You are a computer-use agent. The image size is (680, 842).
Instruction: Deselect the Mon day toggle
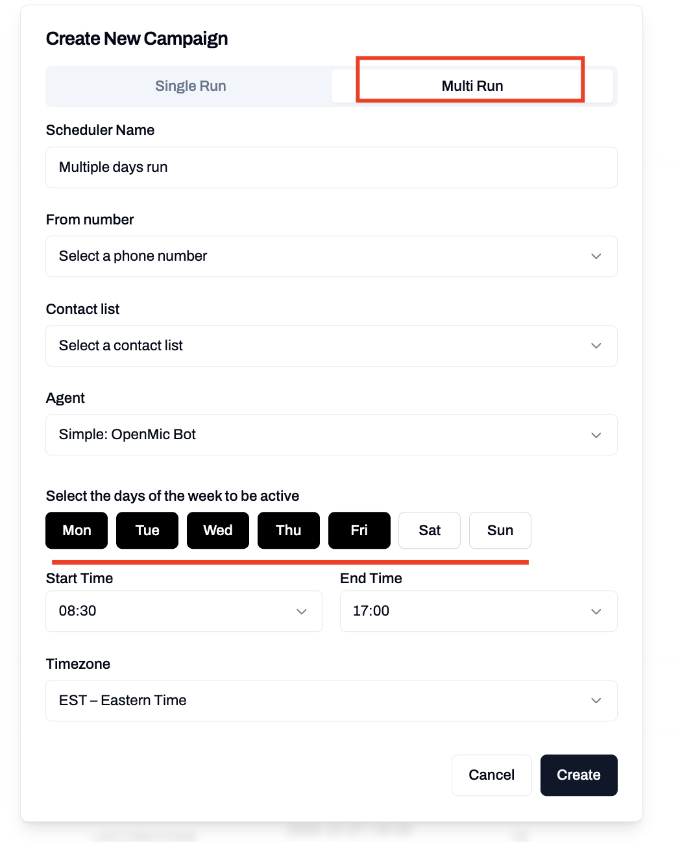(76, 530)
